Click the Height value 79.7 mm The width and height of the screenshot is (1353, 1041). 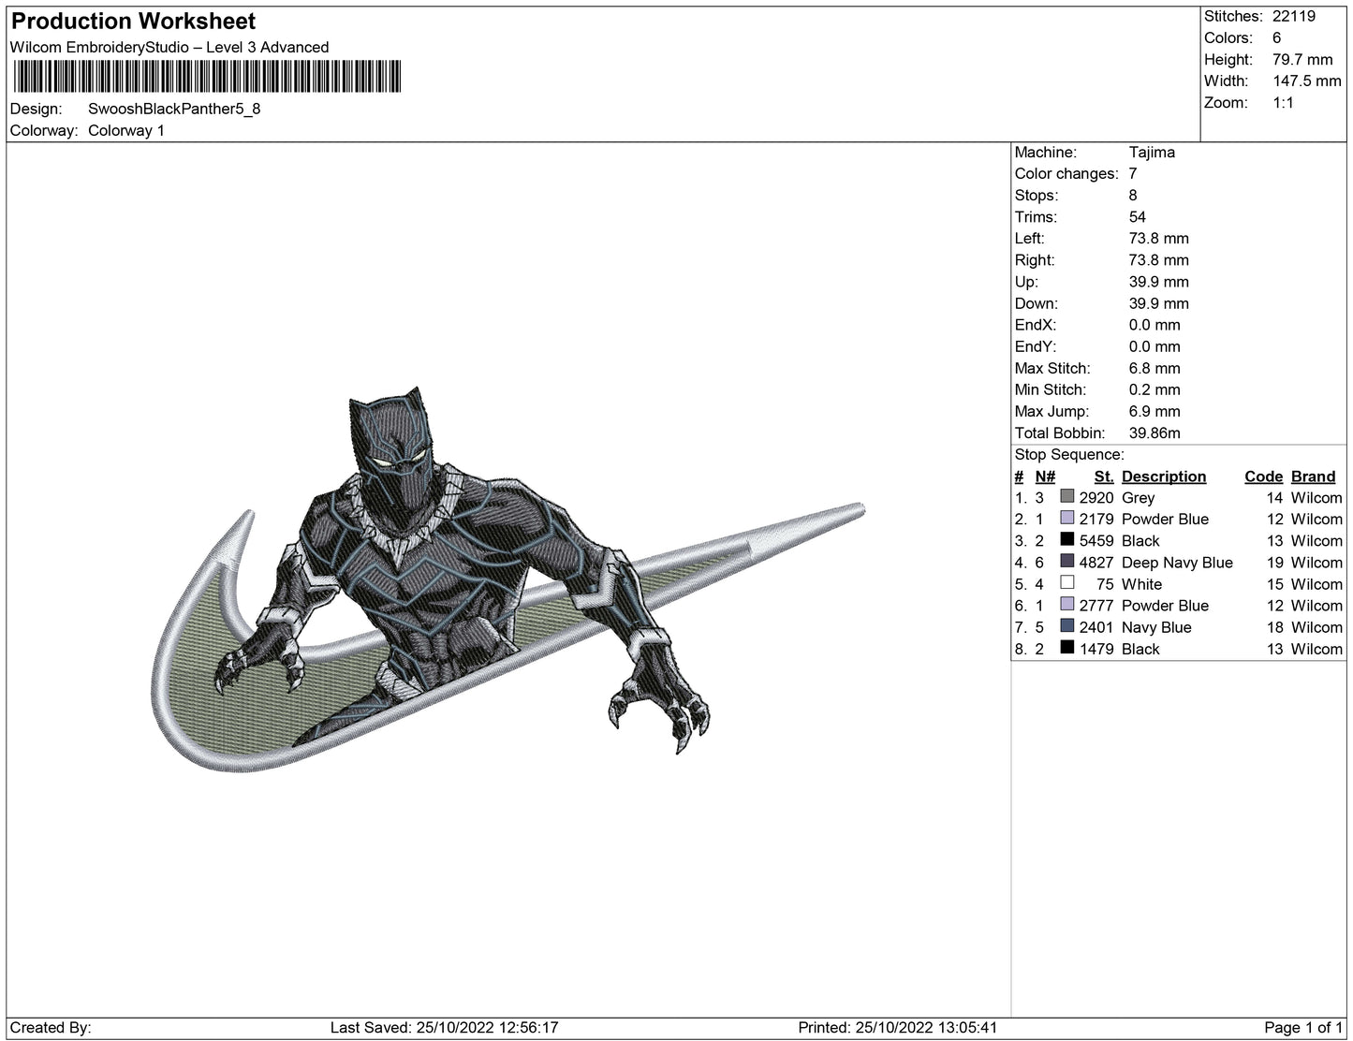[x=1302, y=59]
